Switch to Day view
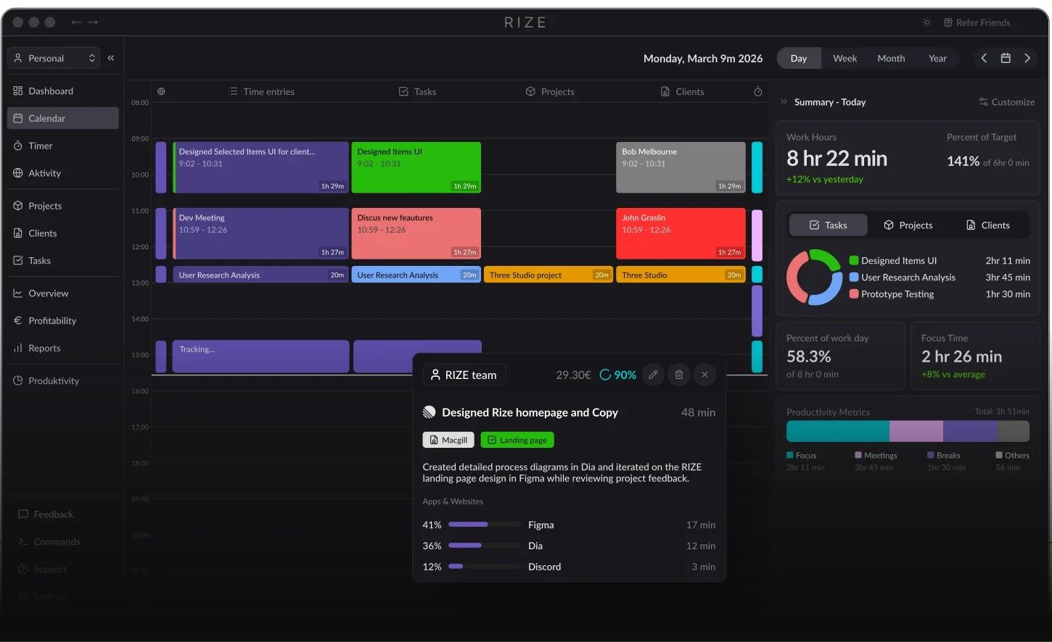The height and width of the screenshot is (642, 1052). click(x=799, y=58)
